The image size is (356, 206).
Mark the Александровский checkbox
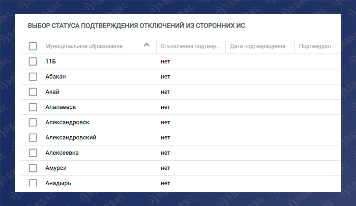pyautogui.click(x=33, y=137)
